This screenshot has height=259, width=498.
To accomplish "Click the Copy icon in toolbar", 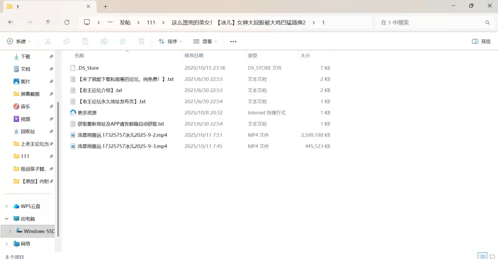I will click(67, 42).
